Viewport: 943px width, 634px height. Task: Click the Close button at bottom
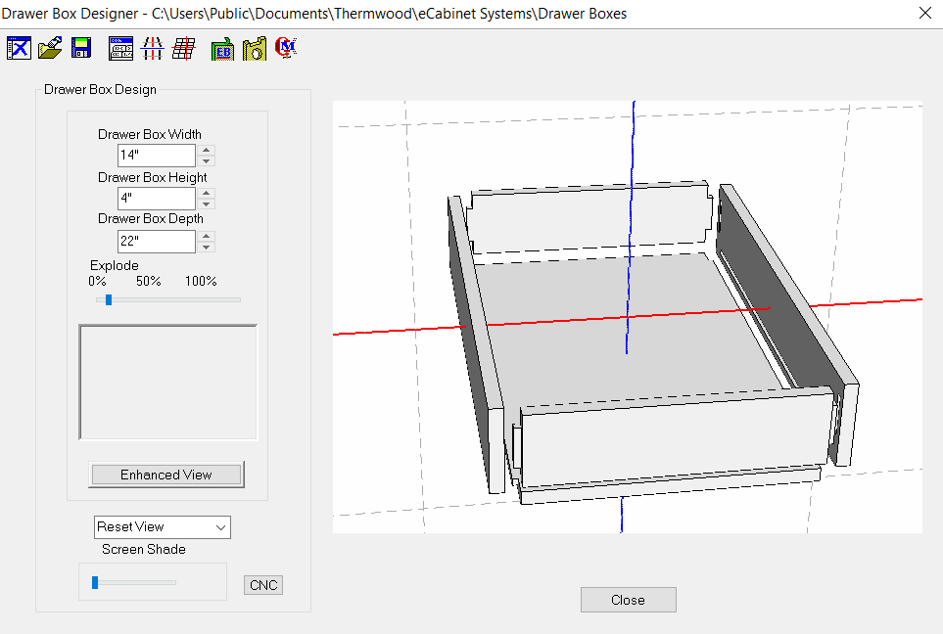pyautogui.click(x=629, y=600)
